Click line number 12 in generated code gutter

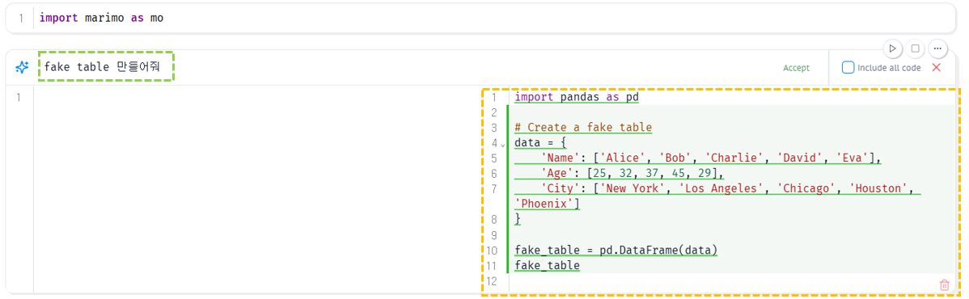tap(492, 281)
